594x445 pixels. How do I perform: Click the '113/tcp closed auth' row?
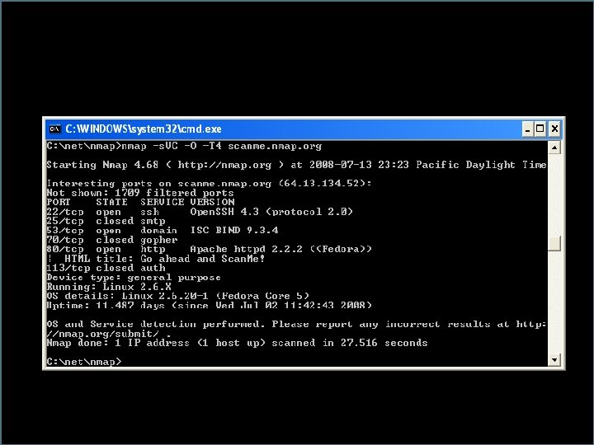click(x=106, y=268)
